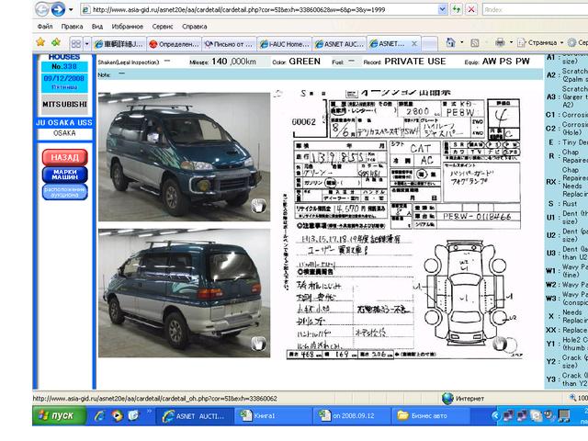Click the Home page house icon
Viewport: 588px width, 441px height.
click(451, 43)
